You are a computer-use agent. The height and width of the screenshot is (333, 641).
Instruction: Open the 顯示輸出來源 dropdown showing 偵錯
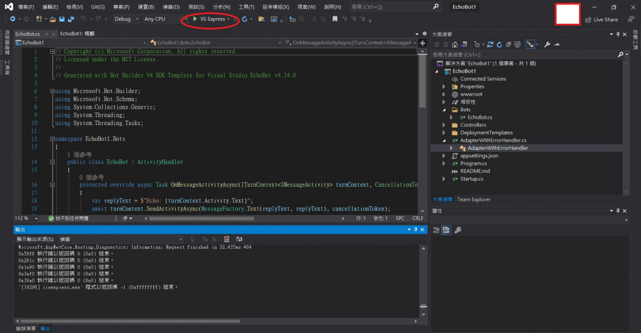coord(121,239)
